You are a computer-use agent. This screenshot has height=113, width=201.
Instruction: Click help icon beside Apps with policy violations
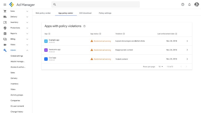click(84, 26)
